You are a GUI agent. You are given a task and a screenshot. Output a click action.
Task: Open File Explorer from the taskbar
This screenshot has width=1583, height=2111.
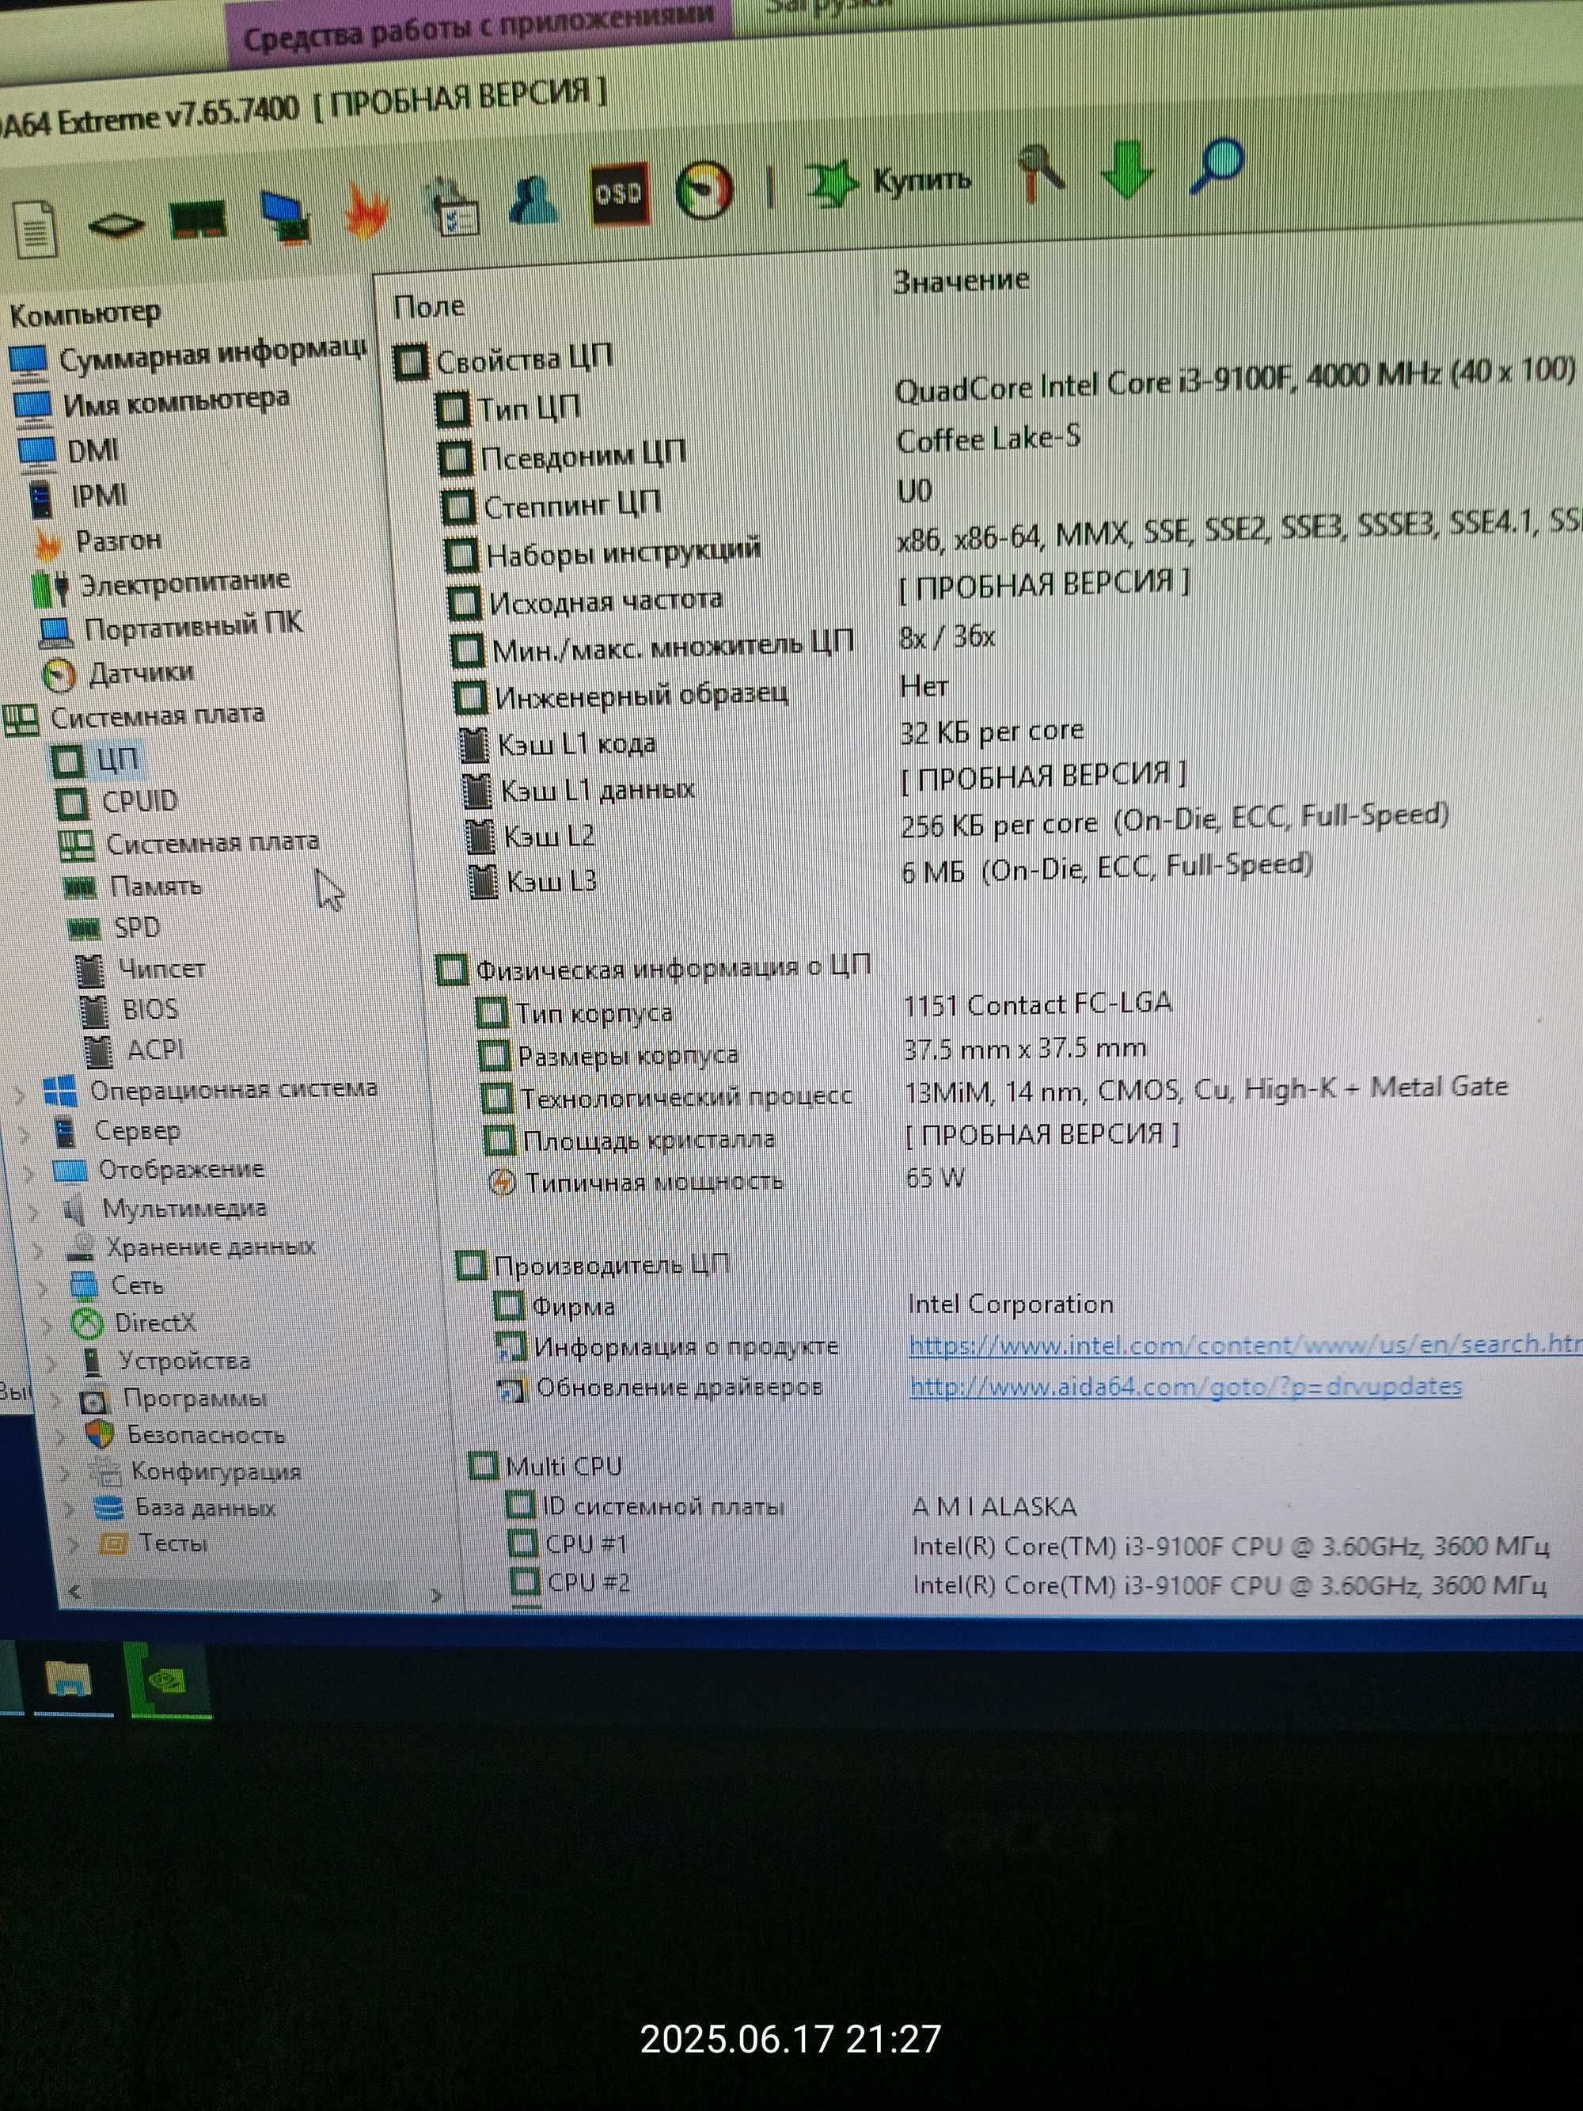point(69,1678)
